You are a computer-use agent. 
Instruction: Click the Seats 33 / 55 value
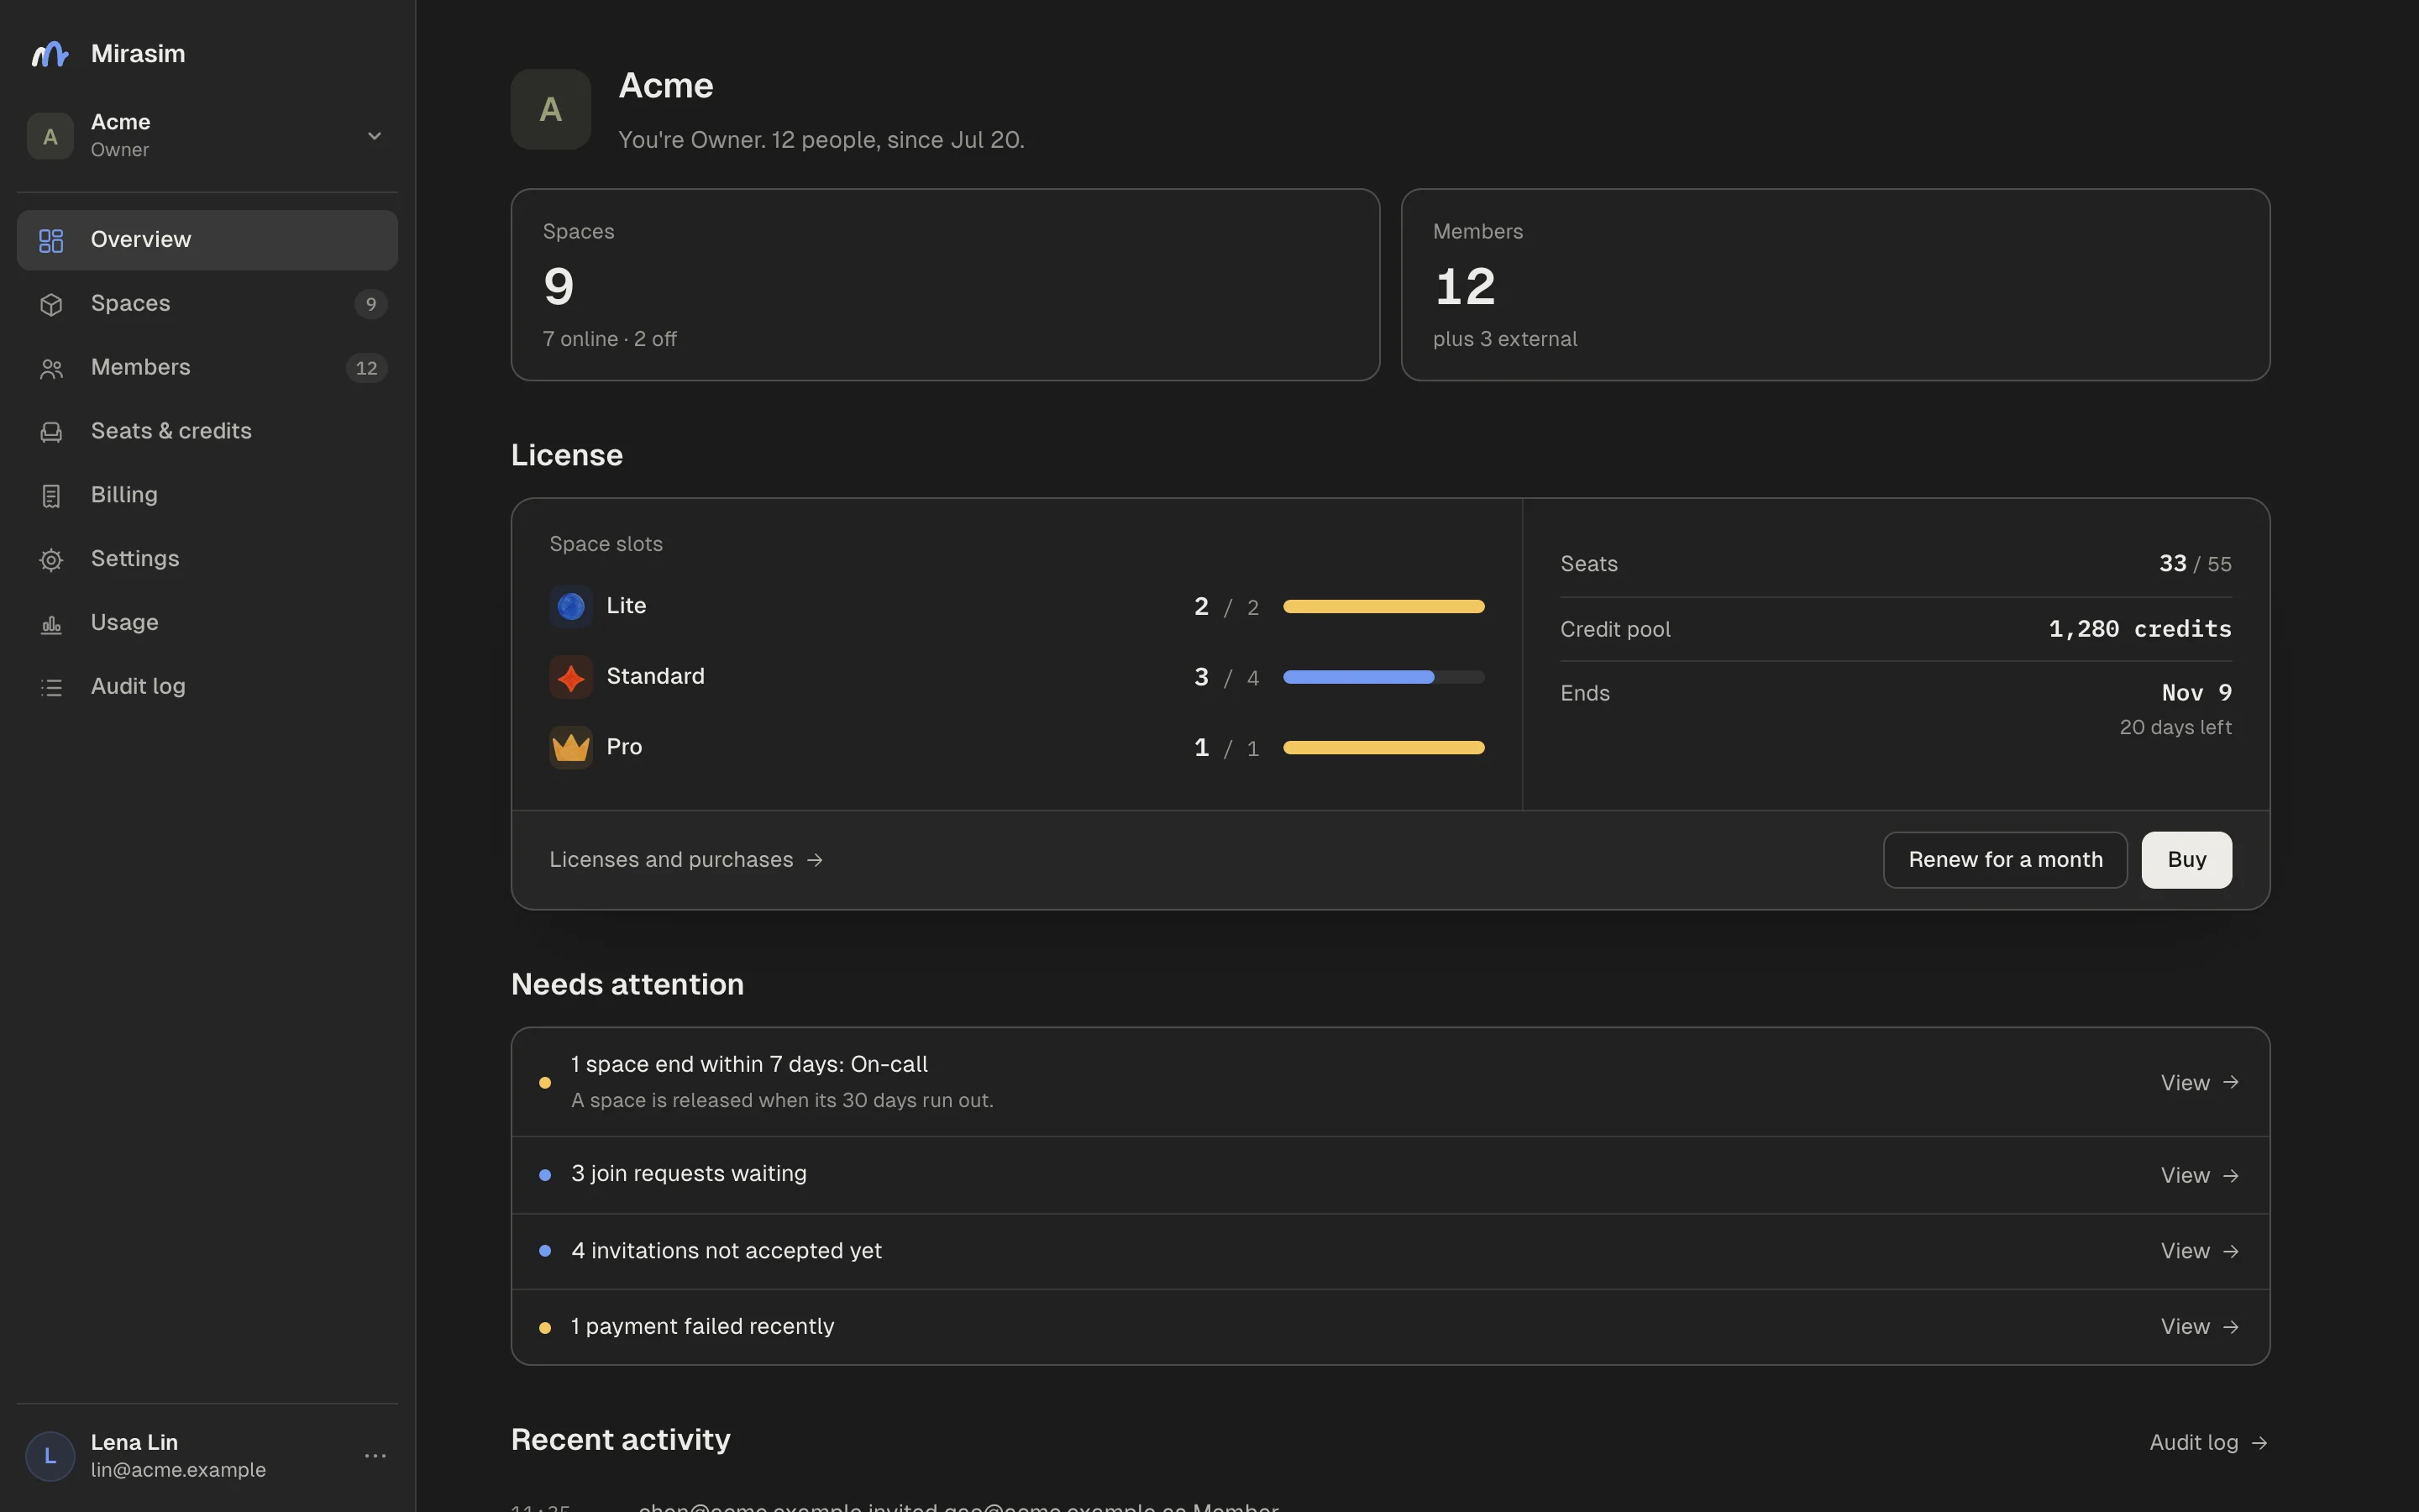pos(2195,564)
